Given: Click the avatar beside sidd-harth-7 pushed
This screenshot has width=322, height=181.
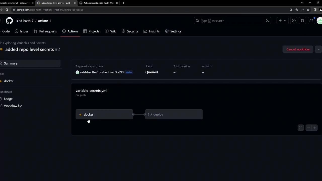Looking at the screenshot, I should click(77, 72).
